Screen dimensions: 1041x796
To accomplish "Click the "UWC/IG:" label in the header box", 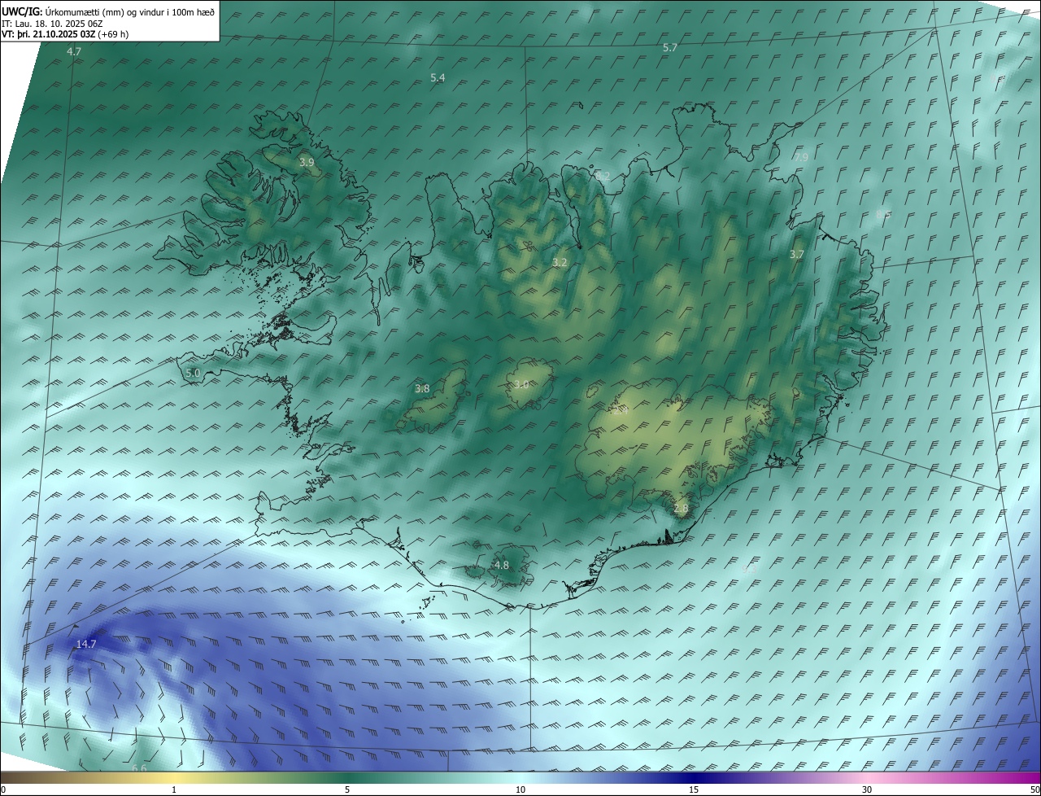I will click(x=22, y=12).
